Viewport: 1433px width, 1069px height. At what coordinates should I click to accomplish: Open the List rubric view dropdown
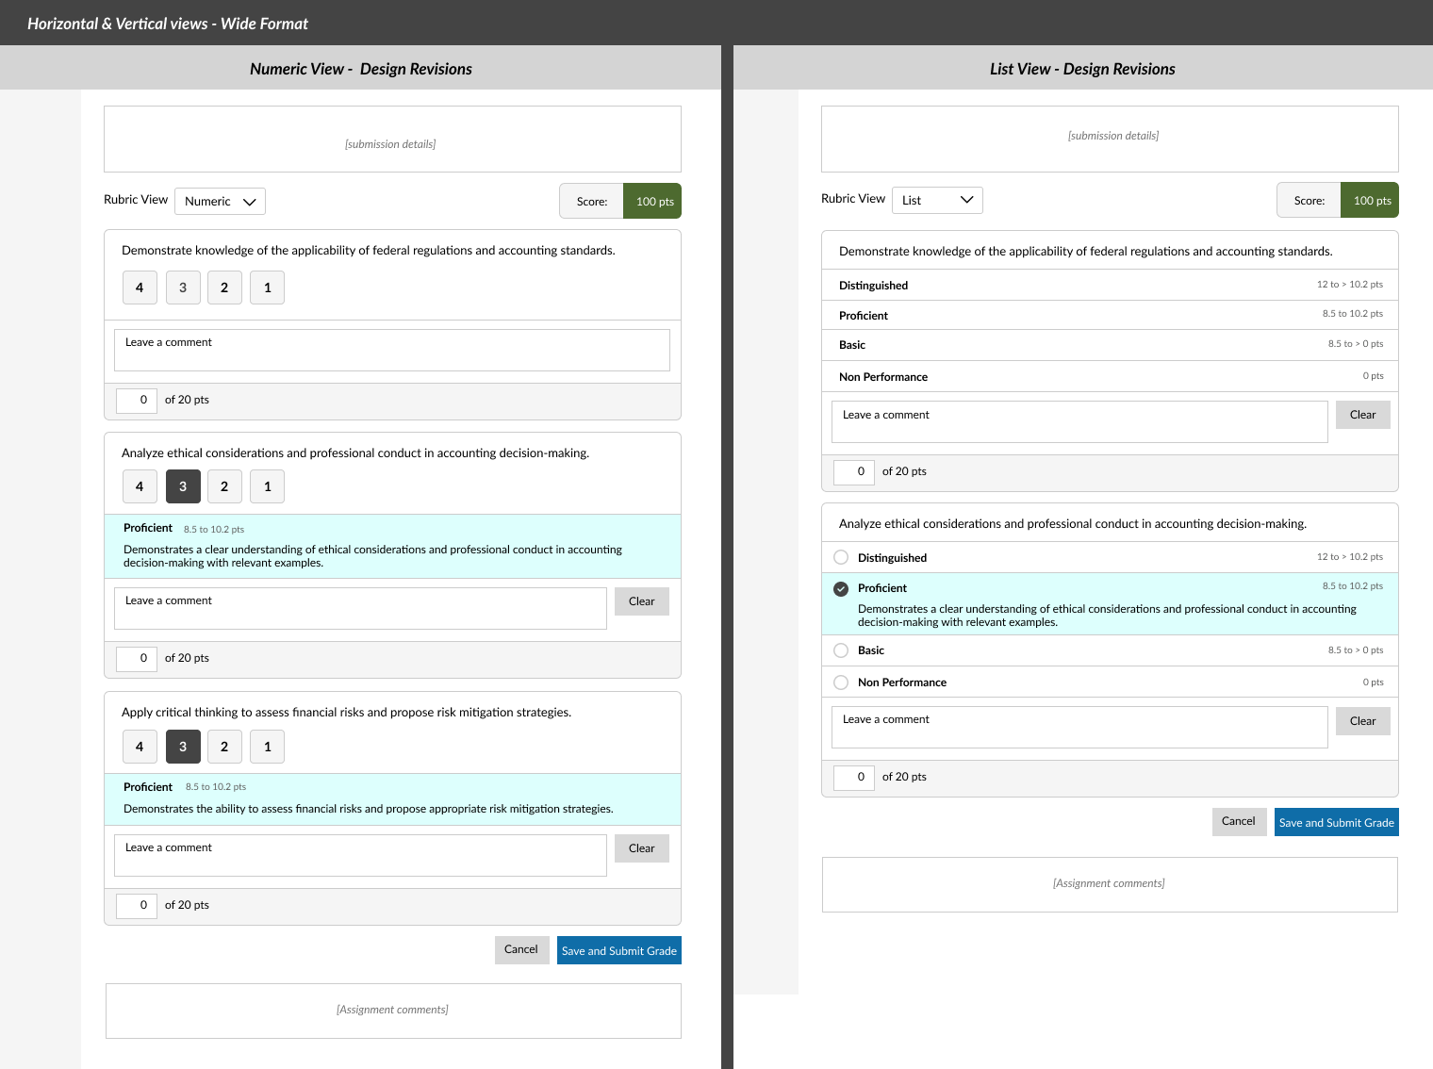pos(937,200)
